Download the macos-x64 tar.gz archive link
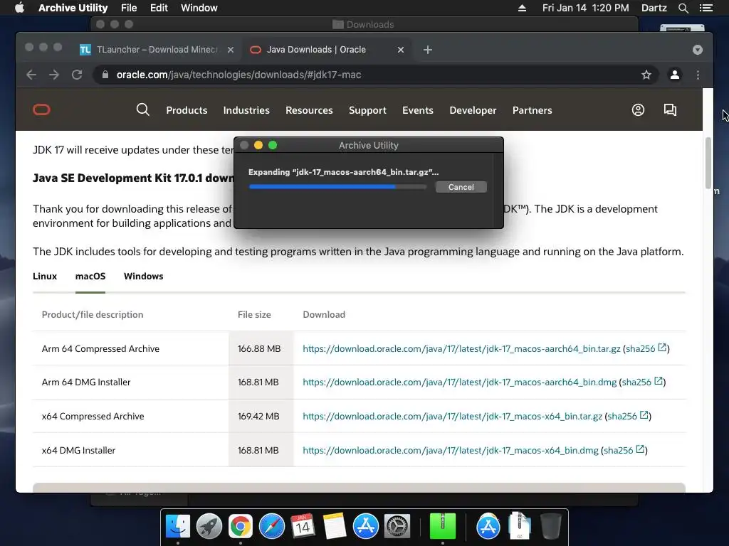 pyautogui.click(x=452, y=417)
